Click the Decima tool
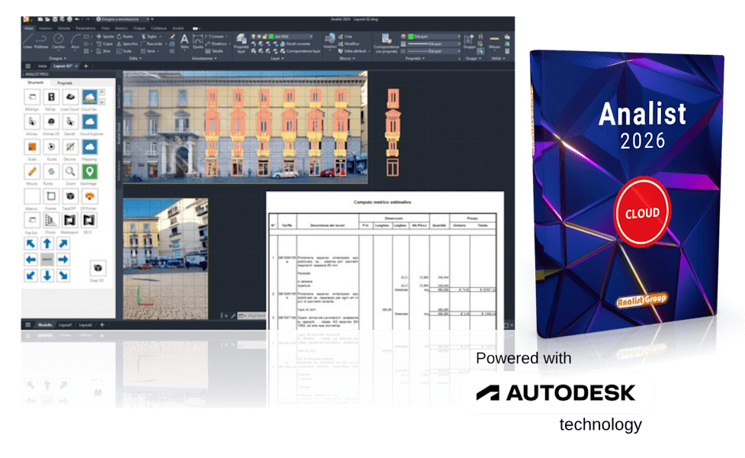Viewport: 745px width, 458px height. [70, 147]
